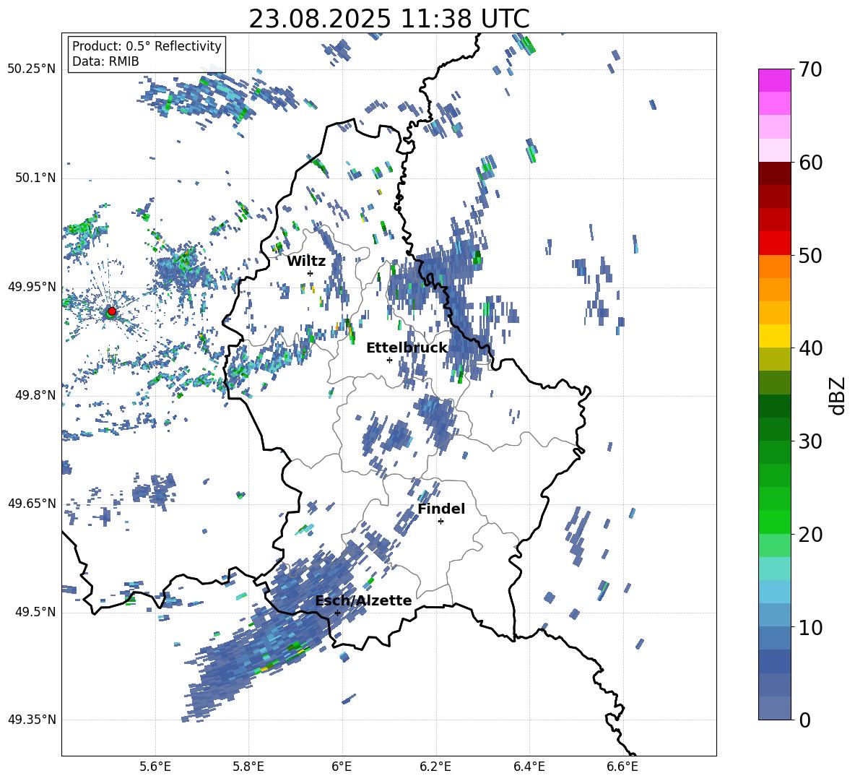Click the Wiltz city label

[x=306, y=262]
